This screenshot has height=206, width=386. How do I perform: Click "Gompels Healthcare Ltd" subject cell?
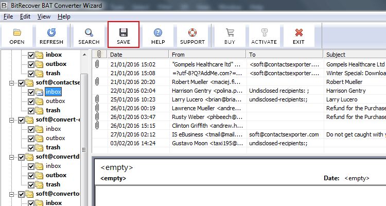pyautogui.click(x=356, y=64)
